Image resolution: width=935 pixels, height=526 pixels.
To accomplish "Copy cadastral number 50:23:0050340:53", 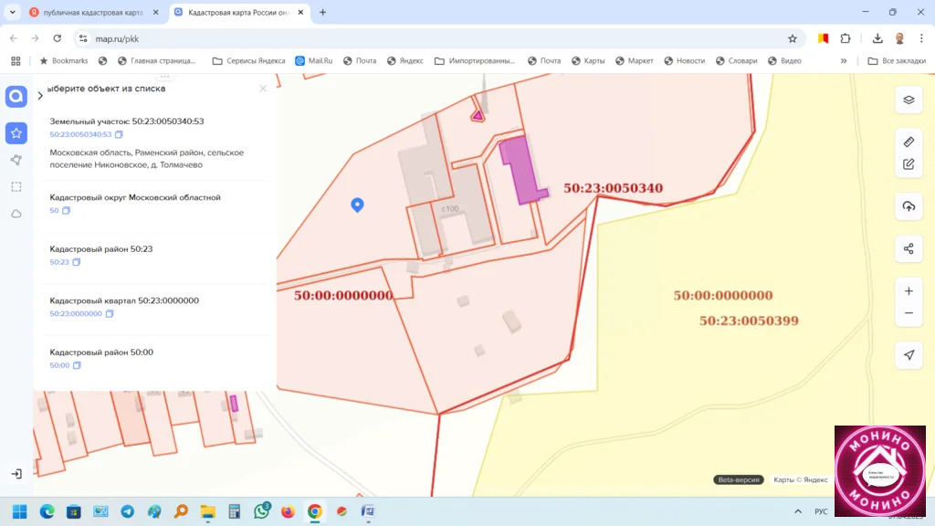I will pyautogui.click(x=119, y=134).
